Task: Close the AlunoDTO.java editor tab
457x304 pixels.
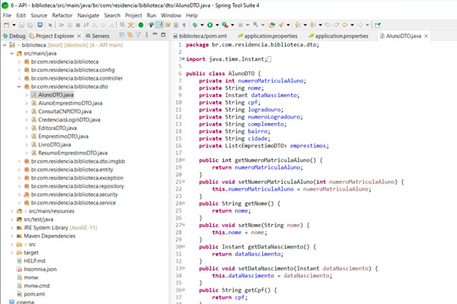Action: (426, 36)
